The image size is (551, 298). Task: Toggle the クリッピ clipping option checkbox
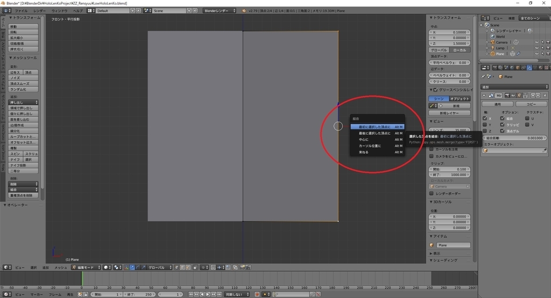pyautogui.click(x=502, y=125)
